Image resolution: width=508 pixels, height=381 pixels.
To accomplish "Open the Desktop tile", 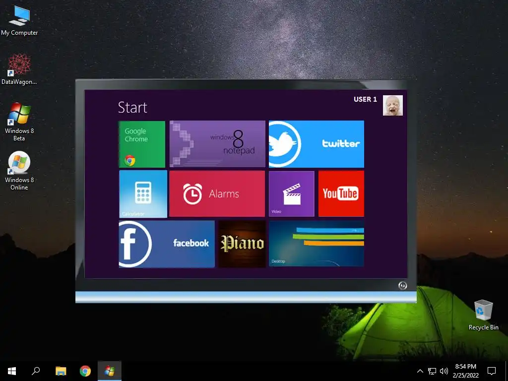I will point(316,244).
